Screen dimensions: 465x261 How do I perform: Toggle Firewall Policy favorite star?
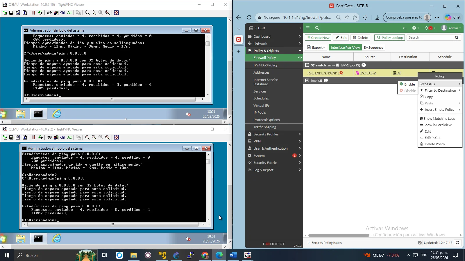[x=300, y=58]
